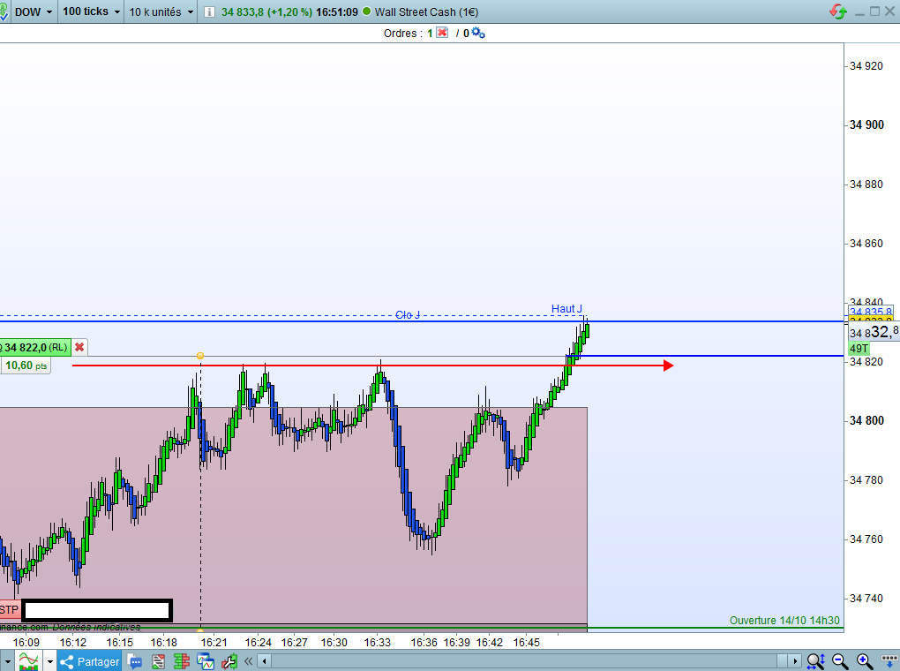This screenshot has height=671, width=900.
Task: Click the Ordres : 1 count
Action: [x=409, y=34]
